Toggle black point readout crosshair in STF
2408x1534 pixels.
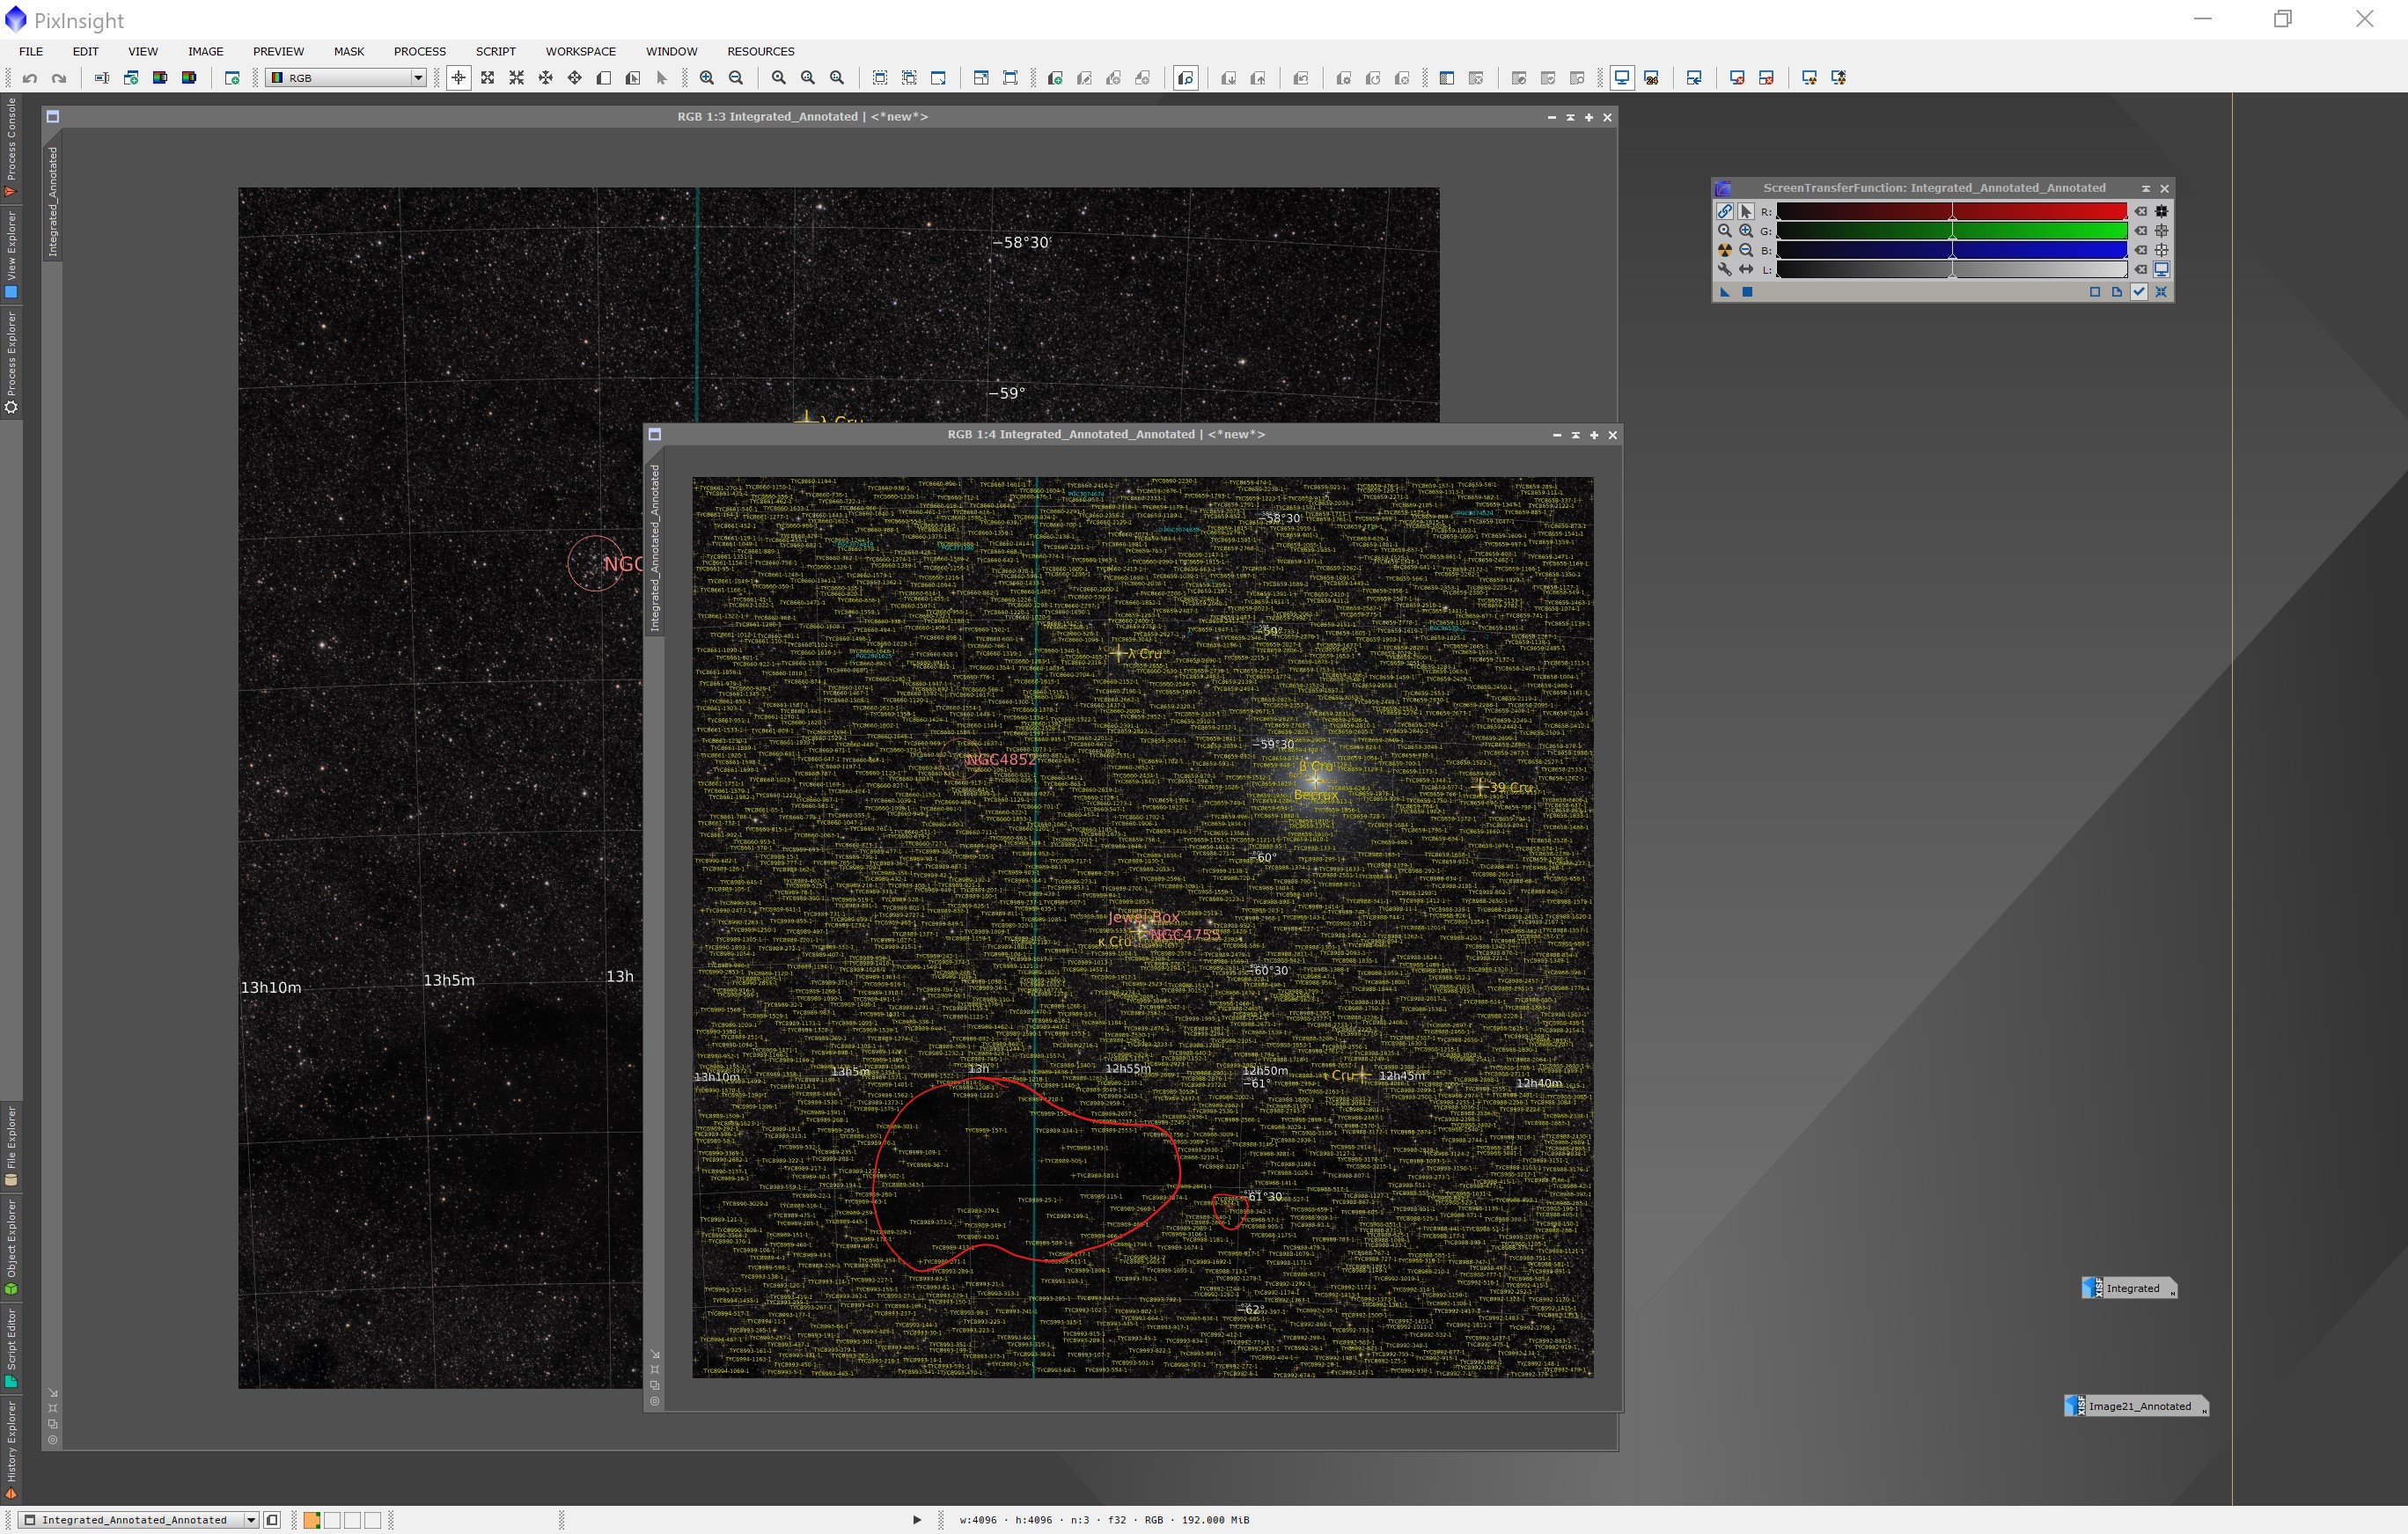point(2162,211)
